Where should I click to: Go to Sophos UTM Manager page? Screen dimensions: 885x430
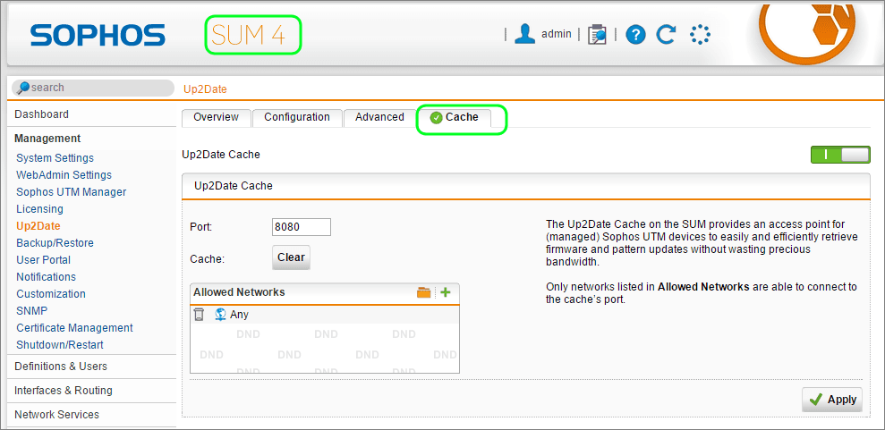click(71, 192)
